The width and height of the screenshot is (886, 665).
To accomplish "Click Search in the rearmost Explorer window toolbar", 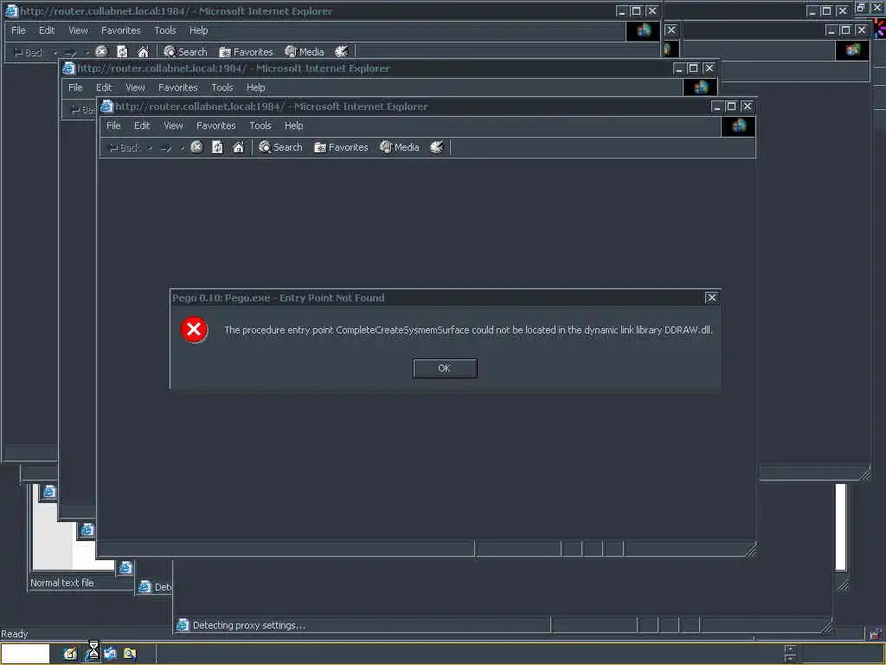I will pyautogui.click(x=185, y=51).
